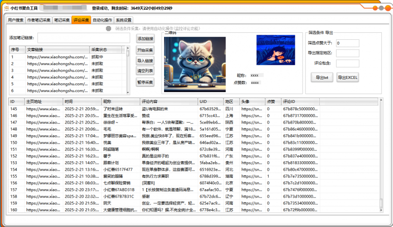
Task: Click the 评论包含 text field
Action: pos(347,63)
